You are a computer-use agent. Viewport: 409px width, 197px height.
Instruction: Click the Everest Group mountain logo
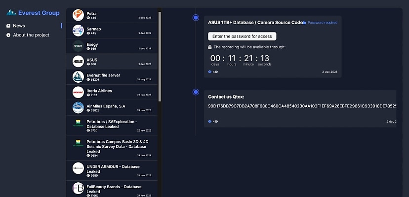(x=11, y=12)
